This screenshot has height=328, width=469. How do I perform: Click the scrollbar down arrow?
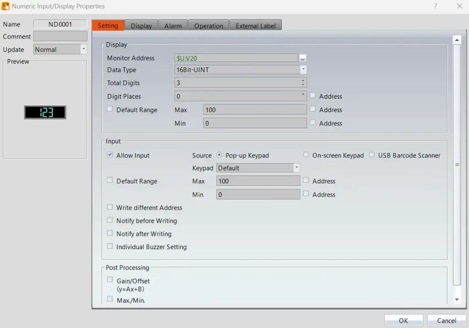457,299
